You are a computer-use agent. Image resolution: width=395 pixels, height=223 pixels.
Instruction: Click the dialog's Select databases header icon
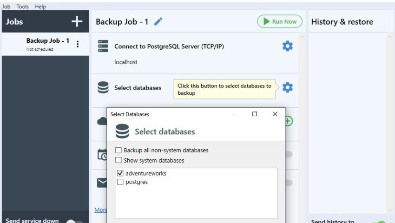(122, 131)
